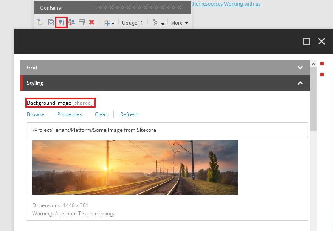Delete the component with red X icon
Image resolution: width=333 pixels, height=231 pixels.
[92, 23]
